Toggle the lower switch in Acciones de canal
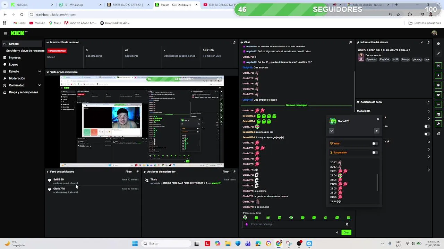 (427, 134)
